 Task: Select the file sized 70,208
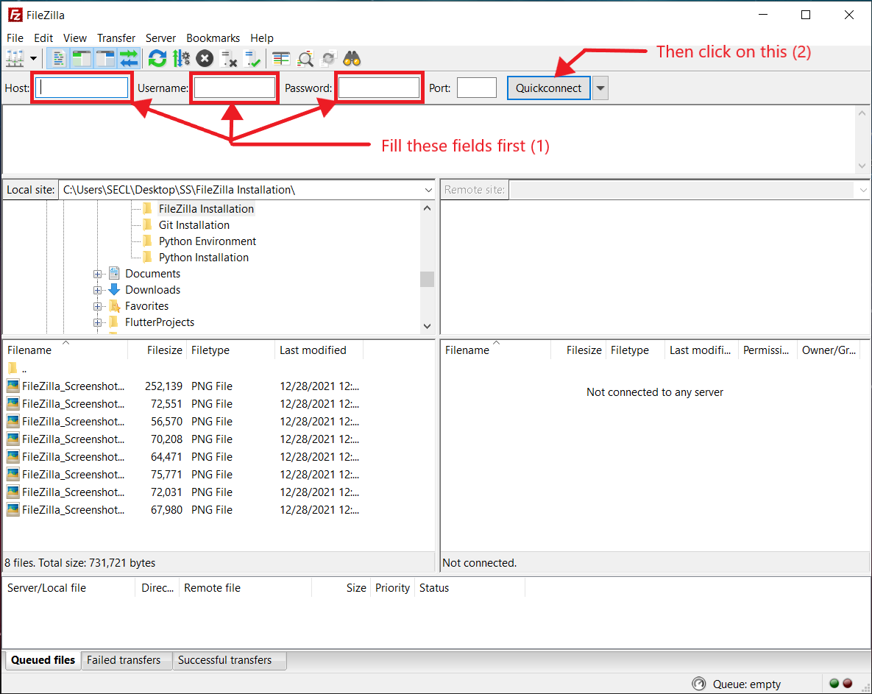(182, 439)
